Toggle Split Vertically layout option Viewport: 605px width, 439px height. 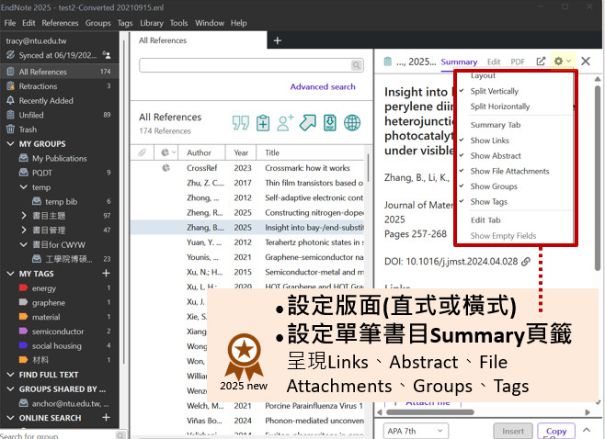[495, 91]
